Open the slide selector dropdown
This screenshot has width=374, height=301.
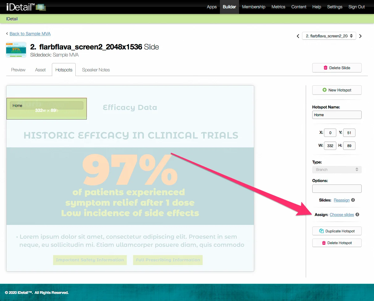point(329,36)
